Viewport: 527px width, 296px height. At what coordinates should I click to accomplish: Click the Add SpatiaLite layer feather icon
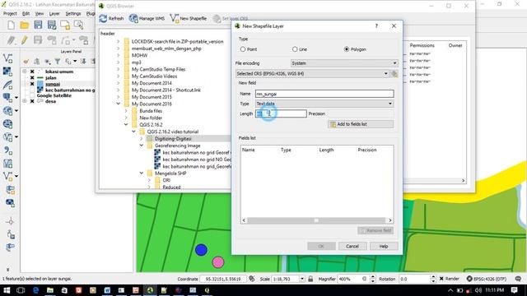(7, 84)
